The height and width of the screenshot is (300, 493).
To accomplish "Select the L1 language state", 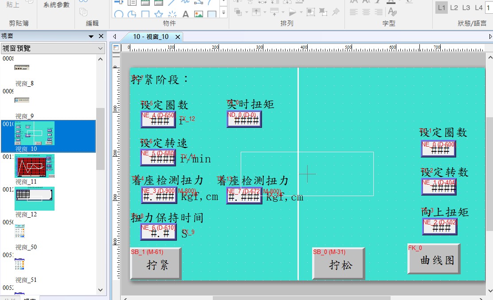I will pos(441,8).
